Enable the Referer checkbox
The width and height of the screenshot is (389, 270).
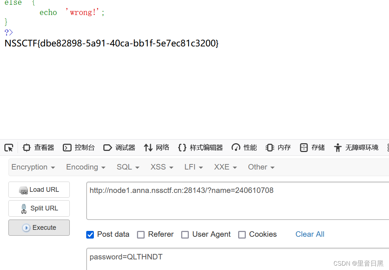pyautogui.click(x=141, y=235)
